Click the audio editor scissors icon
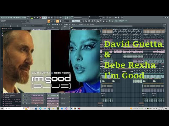This screenshot has width=169, height=126. point(107,18)
